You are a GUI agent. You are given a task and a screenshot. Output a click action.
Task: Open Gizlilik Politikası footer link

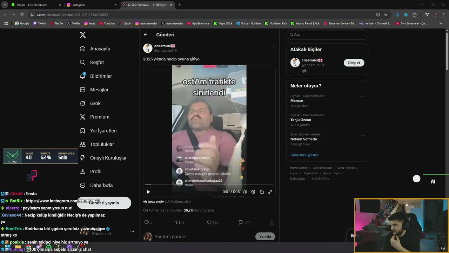coord(322,168)
